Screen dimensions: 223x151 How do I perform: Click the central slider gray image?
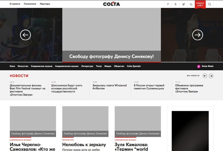pyautogui.click(x=111, y=29)
